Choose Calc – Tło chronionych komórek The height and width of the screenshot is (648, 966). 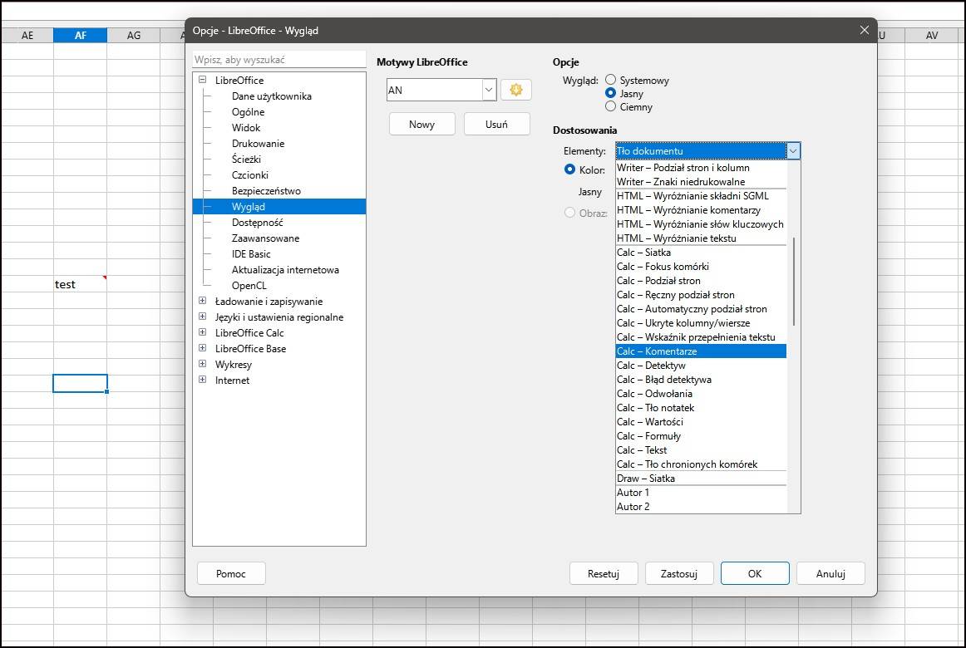[x=701, y=464]
